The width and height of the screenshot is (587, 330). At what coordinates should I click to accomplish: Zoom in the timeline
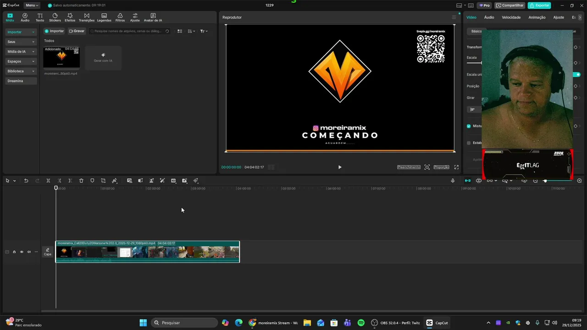point(579,181)
